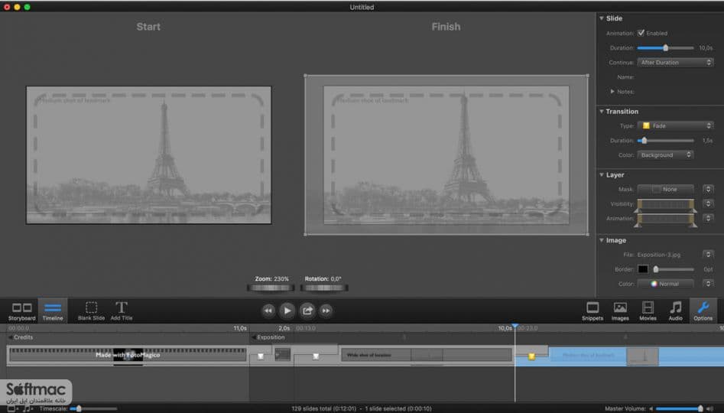
Task: Click the image File popup arrows
Action: pyautogui.click(x=708, y=255)
